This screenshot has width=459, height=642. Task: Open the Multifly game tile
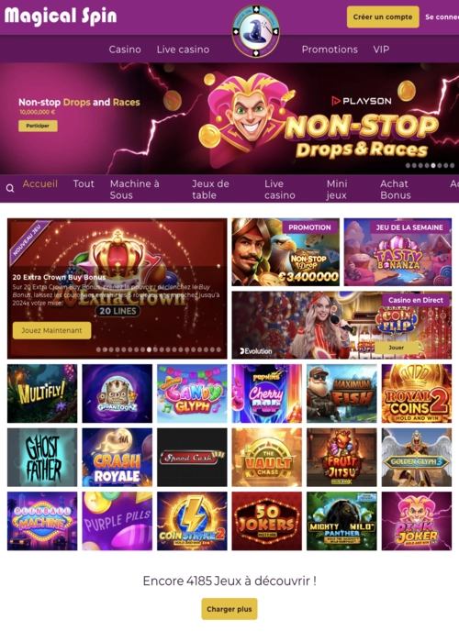pos(42,393)
